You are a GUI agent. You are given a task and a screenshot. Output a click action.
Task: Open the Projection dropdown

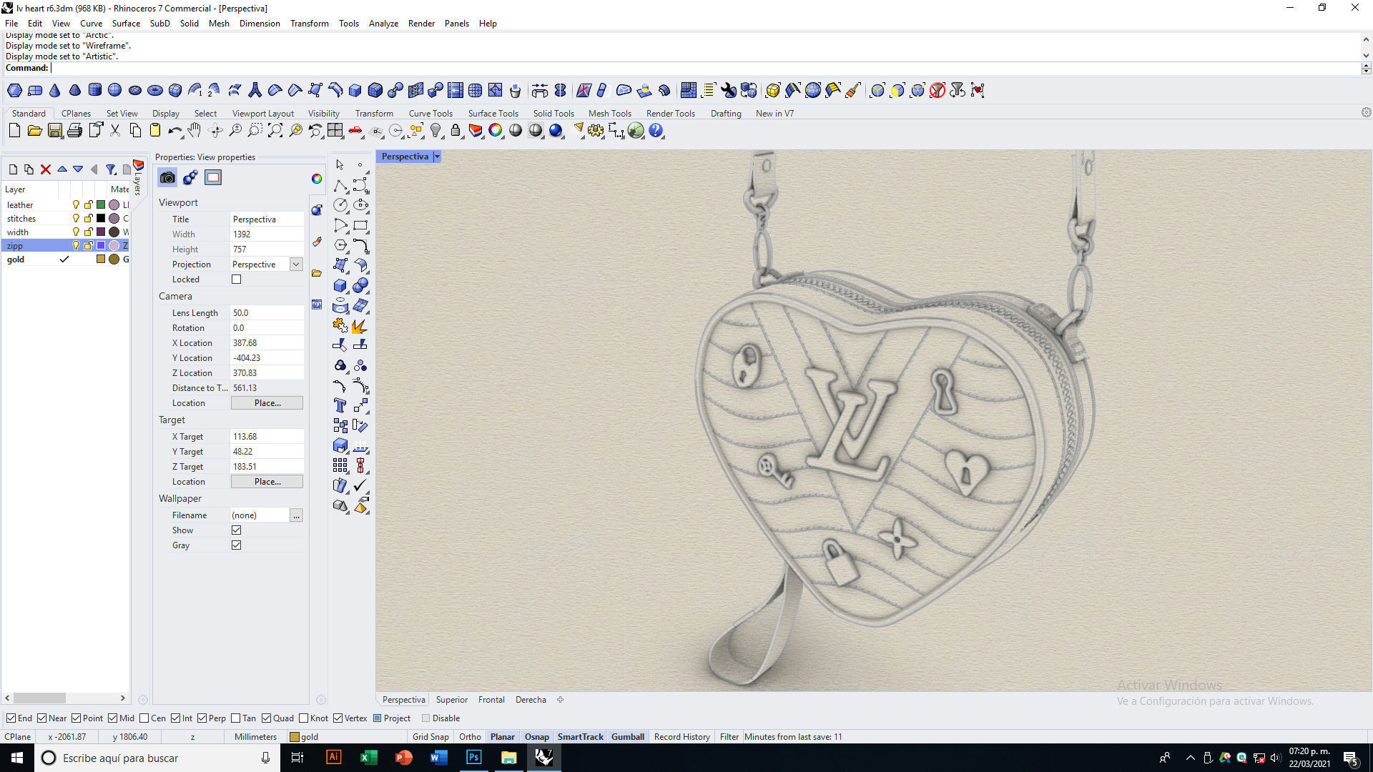[x=296, y=264]
